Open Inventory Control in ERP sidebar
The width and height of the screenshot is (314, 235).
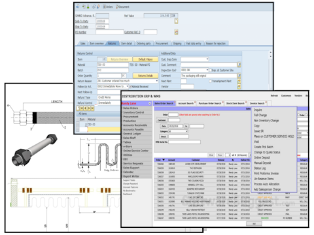133,112
